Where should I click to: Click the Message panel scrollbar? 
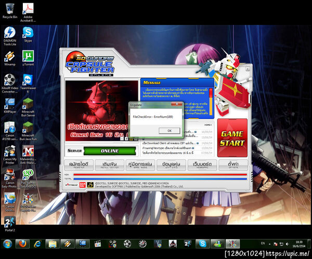point(211,101)
